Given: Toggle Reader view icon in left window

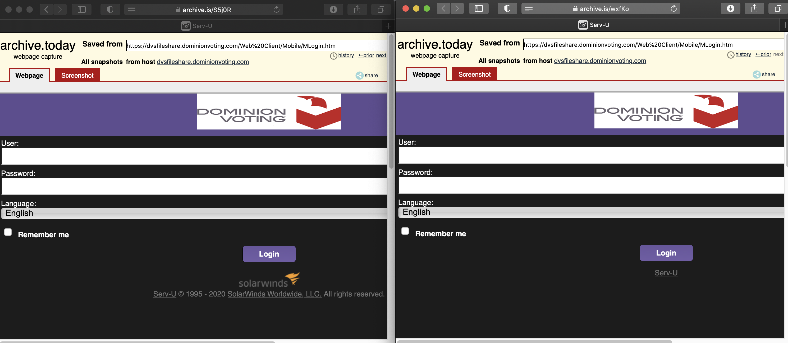Looking at the screenshot, I should [131, 10].
